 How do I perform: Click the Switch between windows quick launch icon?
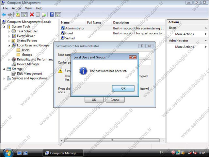(x=25, y=153)
